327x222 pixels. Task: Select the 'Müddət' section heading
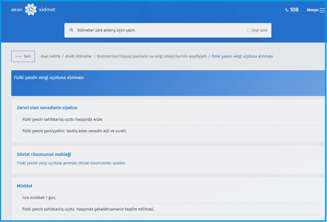pyautogui.click(x=25, y=186)
